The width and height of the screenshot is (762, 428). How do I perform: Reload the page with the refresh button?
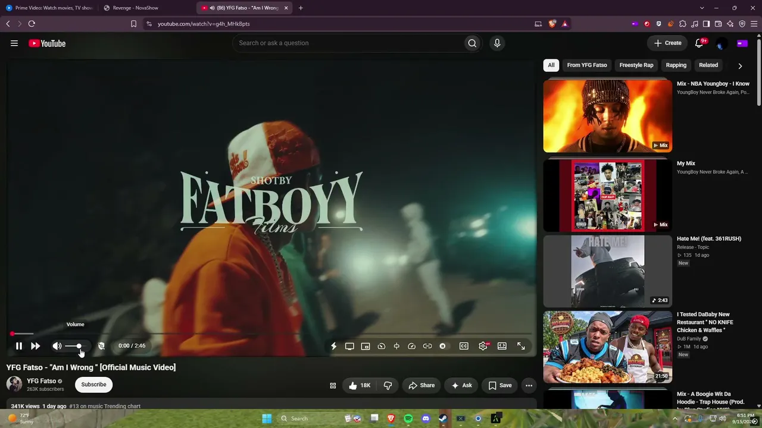coord(32,24)
